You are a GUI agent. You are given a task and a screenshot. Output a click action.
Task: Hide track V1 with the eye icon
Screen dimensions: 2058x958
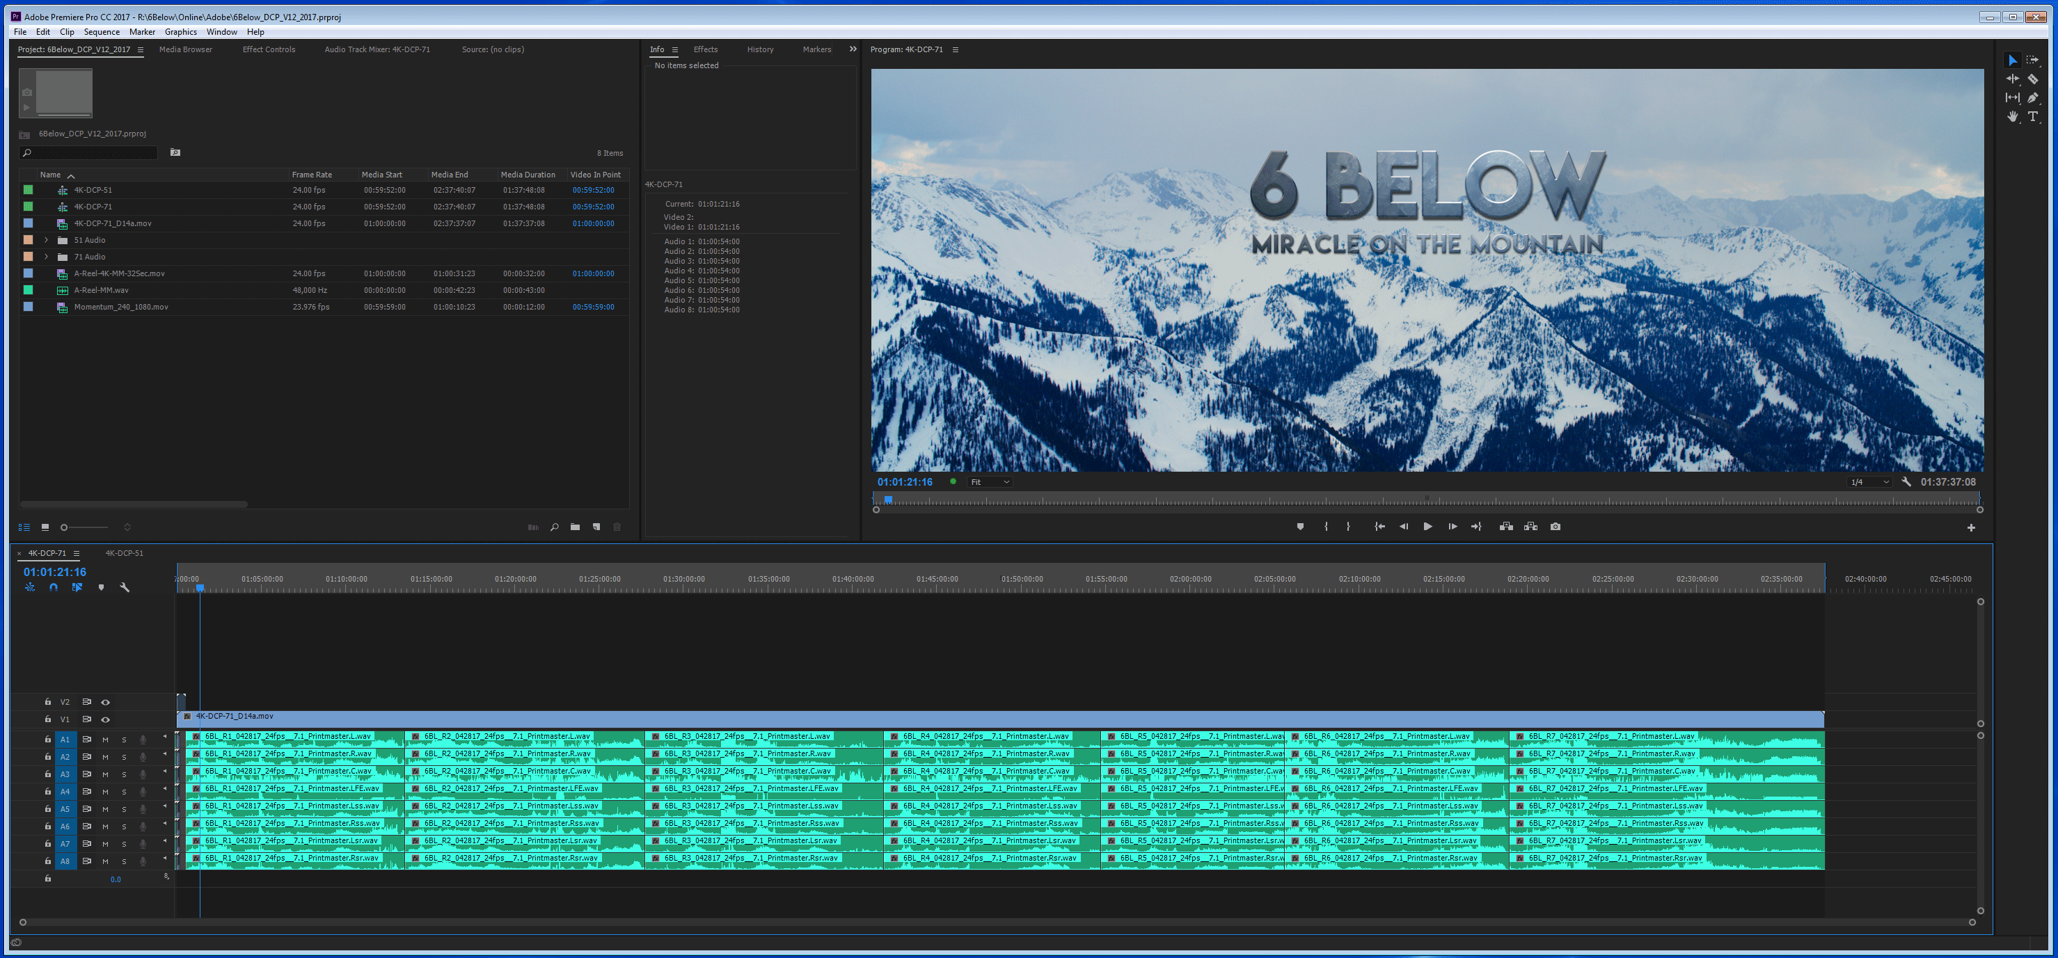tap(106, 720)
